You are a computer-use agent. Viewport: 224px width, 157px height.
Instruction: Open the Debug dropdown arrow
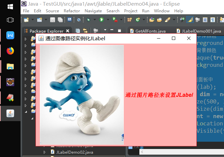click(95, 20)
